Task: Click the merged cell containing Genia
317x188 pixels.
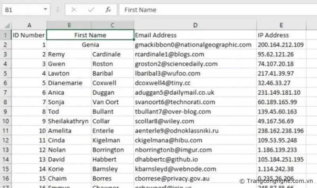Action: click(x=90, y=45)
